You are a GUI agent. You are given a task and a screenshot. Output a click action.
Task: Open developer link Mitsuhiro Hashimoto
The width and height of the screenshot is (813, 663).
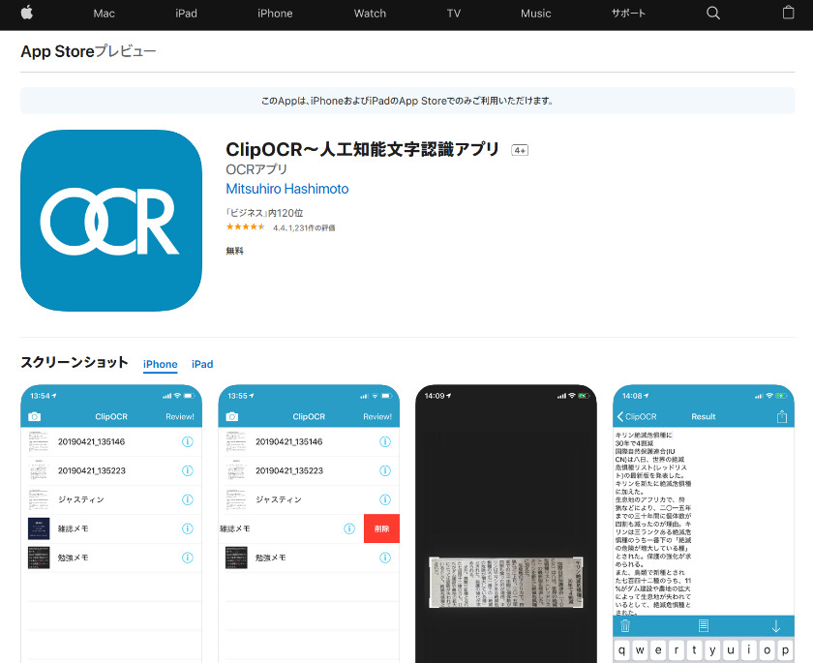287,189
